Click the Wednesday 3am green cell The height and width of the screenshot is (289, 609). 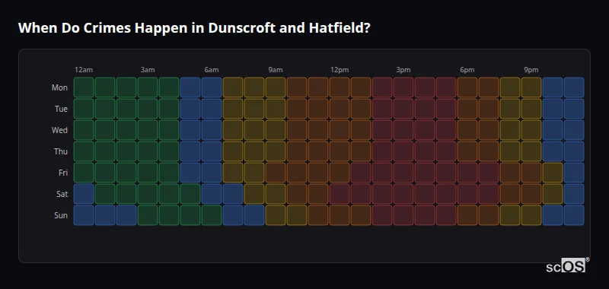tap(148, 130)
